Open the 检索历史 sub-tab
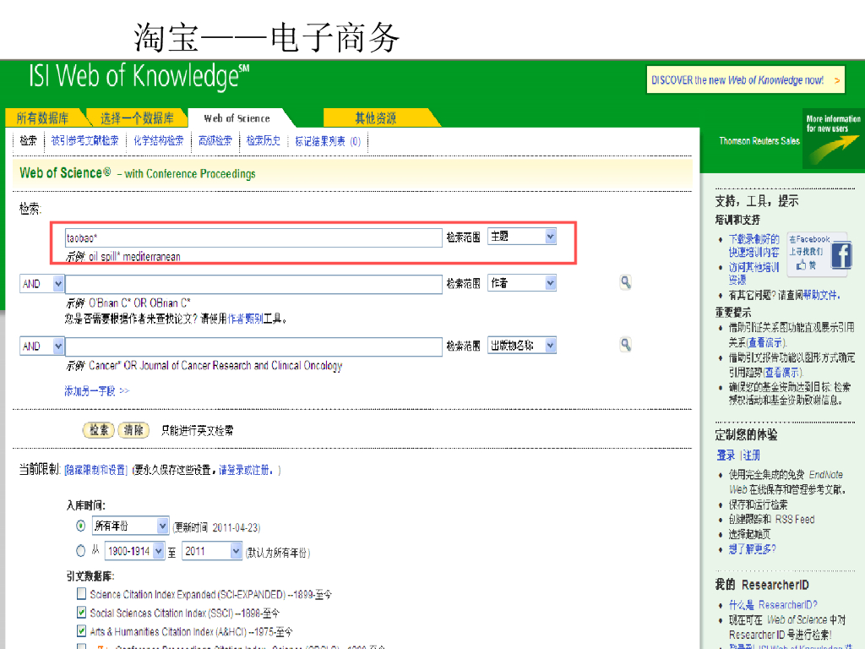Screen dimensions: 865x649 tap(264, 141)
